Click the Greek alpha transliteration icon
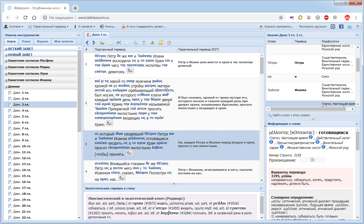The width and height of the screenshot is (364, 224). tap(135, 43)
